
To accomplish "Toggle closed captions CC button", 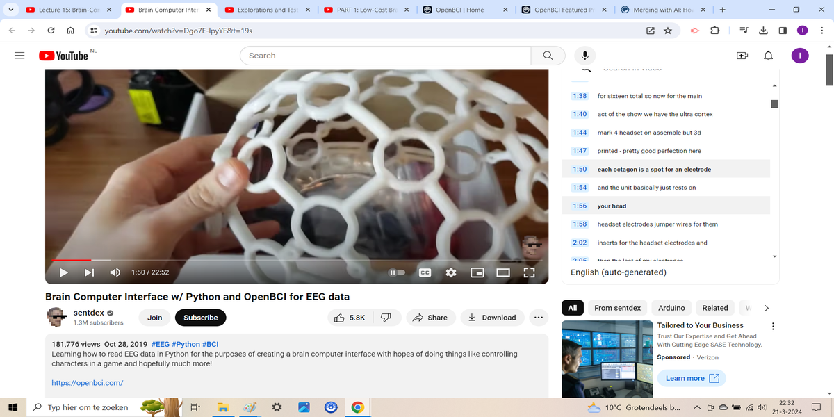I will (425, 272).
